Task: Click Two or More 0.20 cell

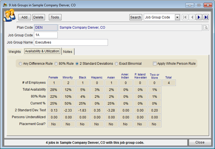Action: tap(155, 110)
